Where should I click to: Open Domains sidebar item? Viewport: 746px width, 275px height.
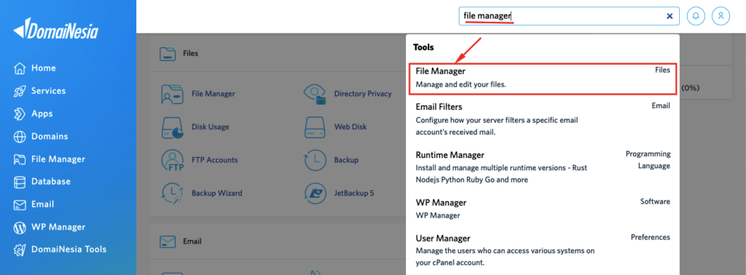pyautogui.click(x=41, y=136)
